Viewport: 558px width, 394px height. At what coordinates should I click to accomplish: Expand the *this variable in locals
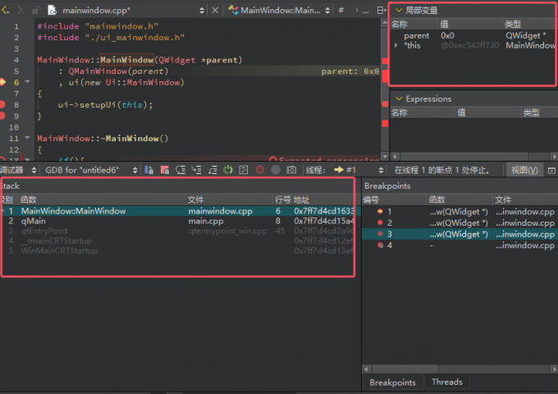[x=397, y=46]
